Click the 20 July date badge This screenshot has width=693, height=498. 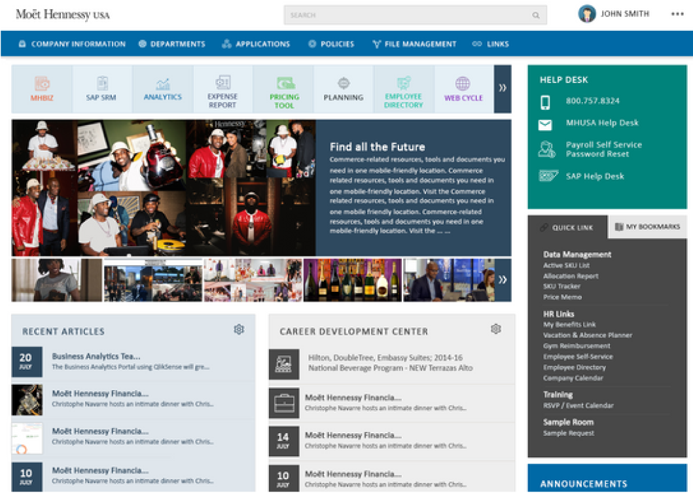click(x=27, y=361)
